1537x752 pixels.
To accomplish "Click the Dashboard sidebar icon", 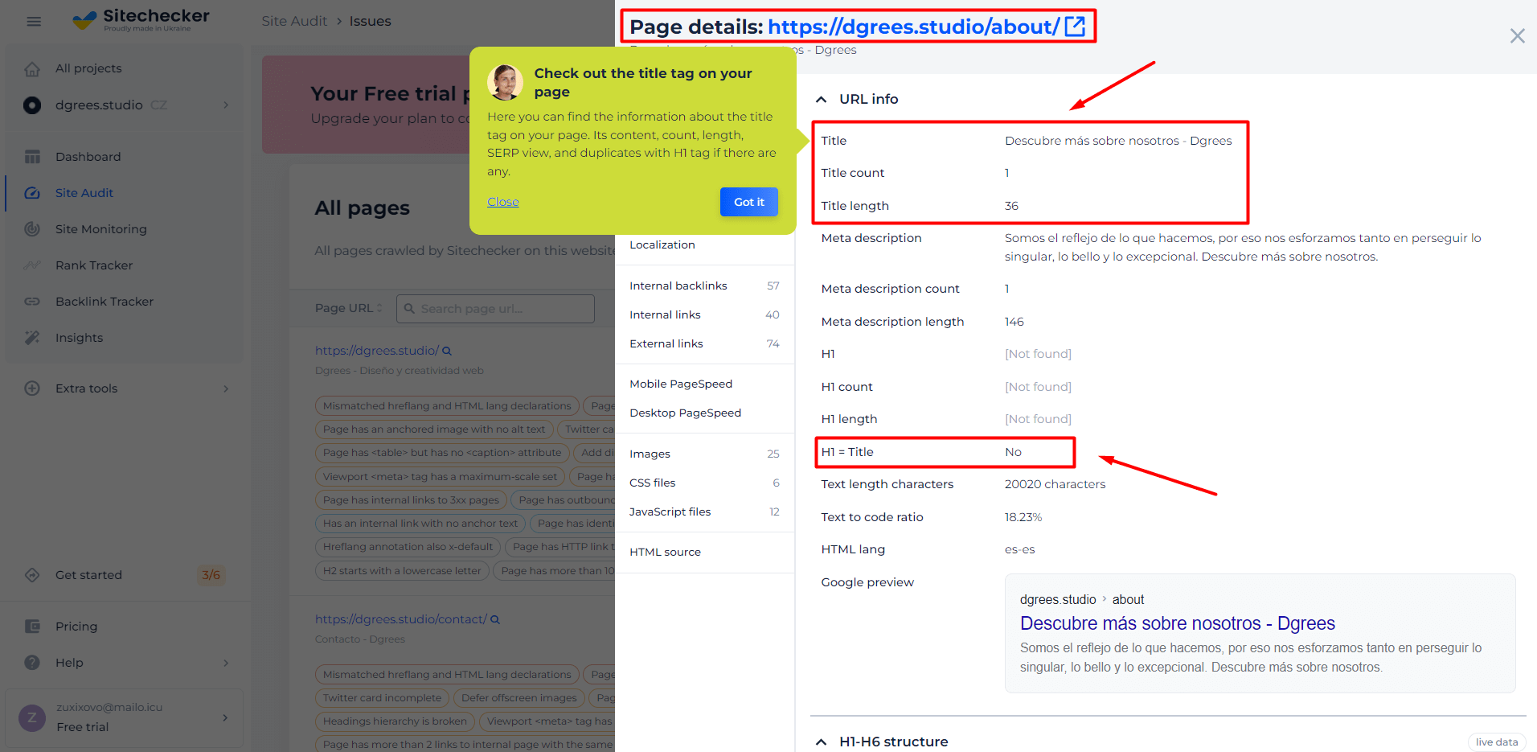I will tap(32, 157).
